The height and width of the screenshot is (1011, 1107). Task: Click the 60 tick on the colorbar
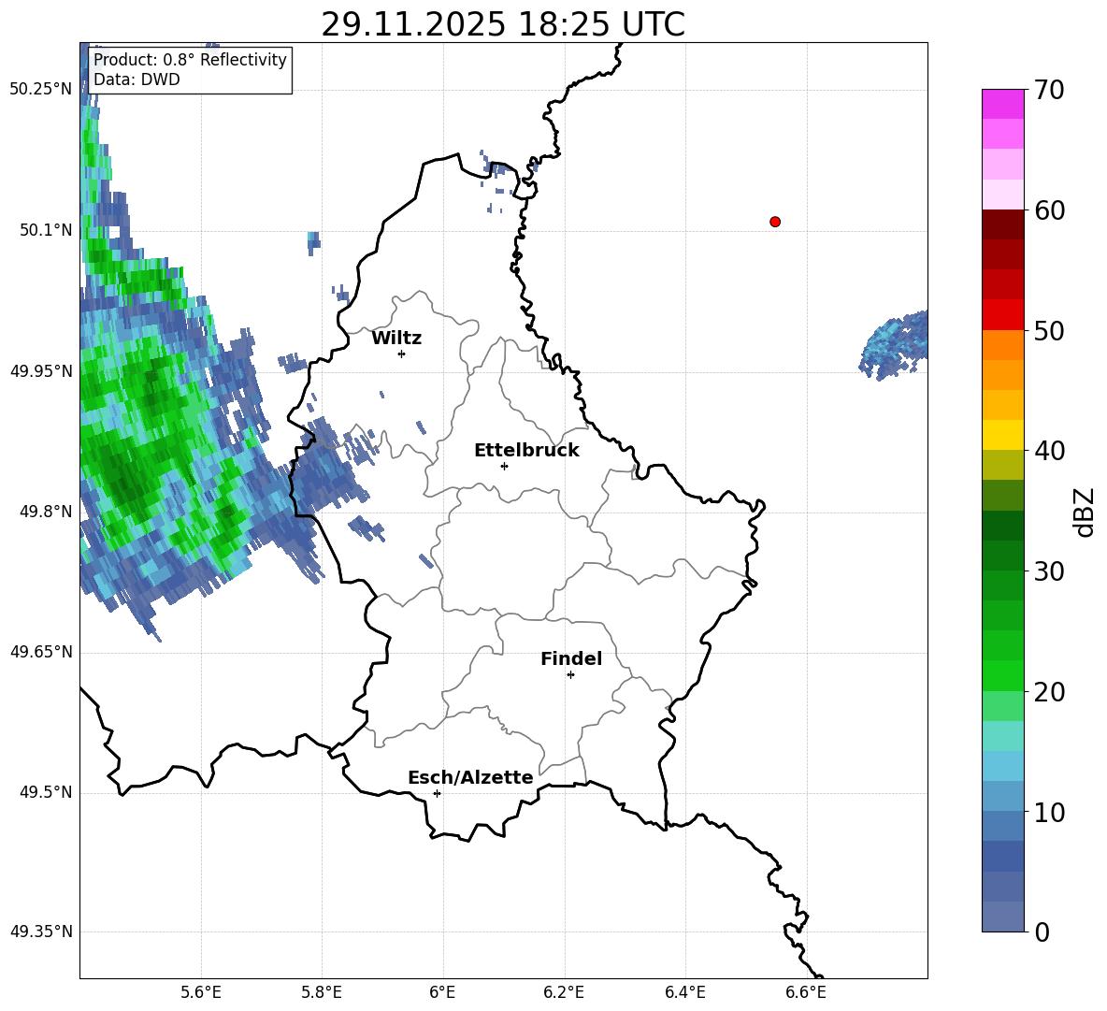click(x=1049, y=210)
